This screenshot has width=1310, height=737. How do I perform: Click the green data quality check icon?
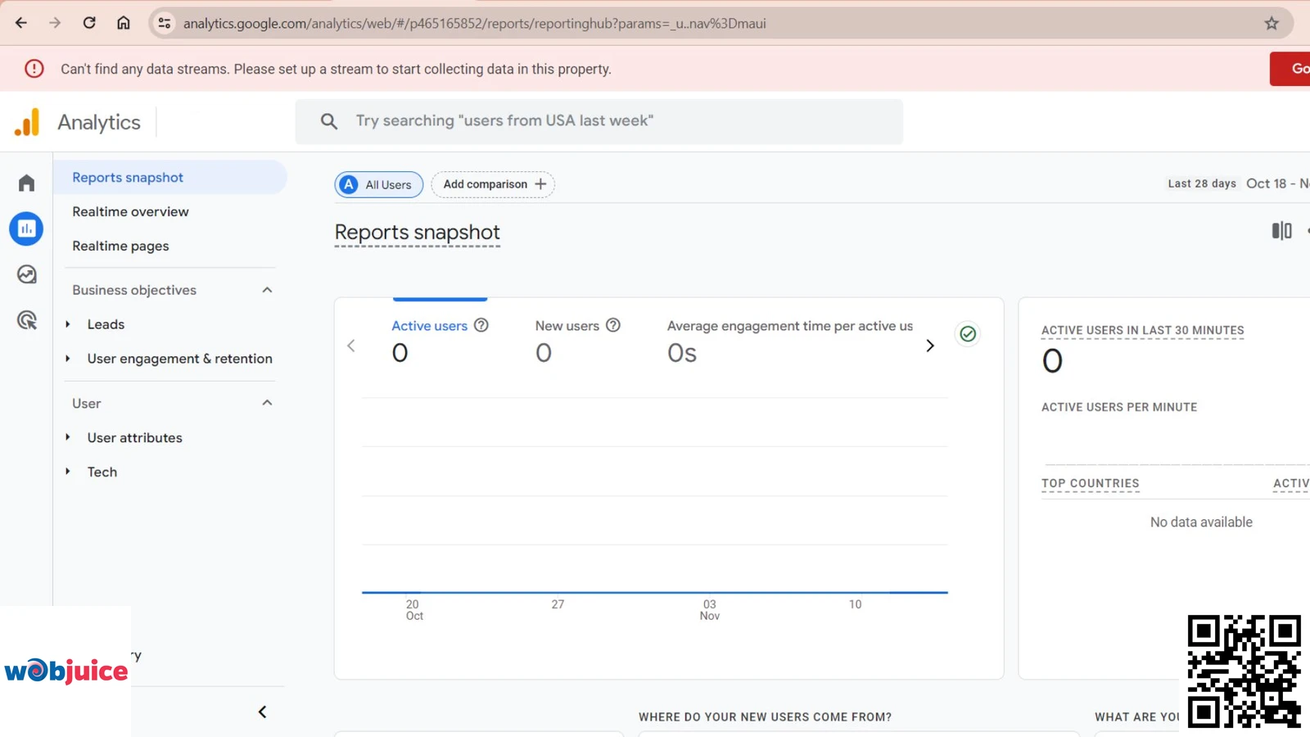point(968,333)
